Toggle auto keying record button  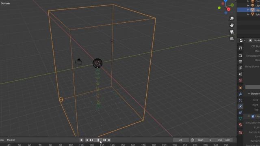81,140
